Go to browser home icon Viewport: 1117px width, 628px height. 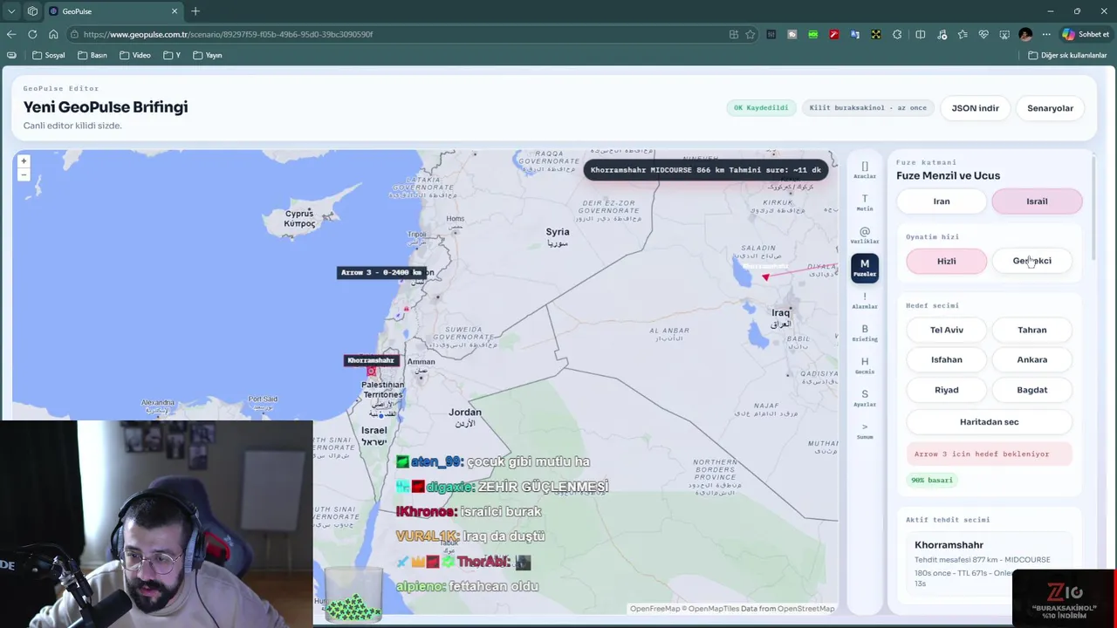tap(53, 34)
